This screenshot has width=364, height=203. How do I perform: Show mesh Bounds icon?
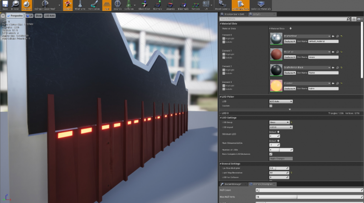pos(118,5)
